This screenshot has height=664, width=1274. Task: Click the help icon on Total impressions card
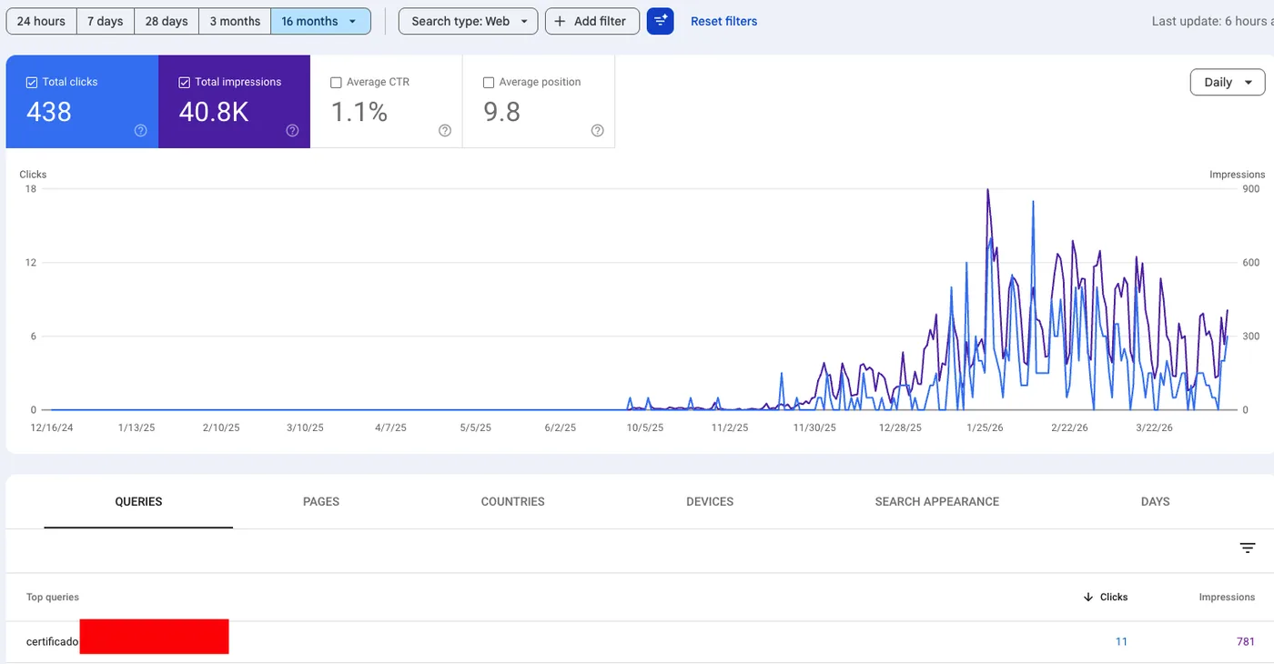[x=292, y=130]
